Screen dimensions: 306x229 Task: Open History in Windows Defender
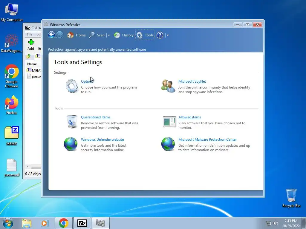point(124,35)
